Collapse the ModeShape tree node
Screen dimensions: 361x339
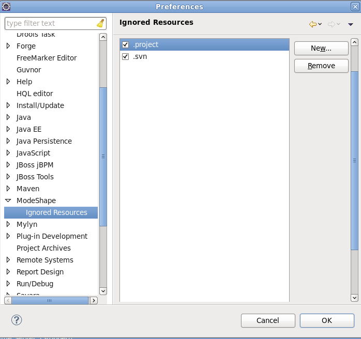tap(8, 201)
